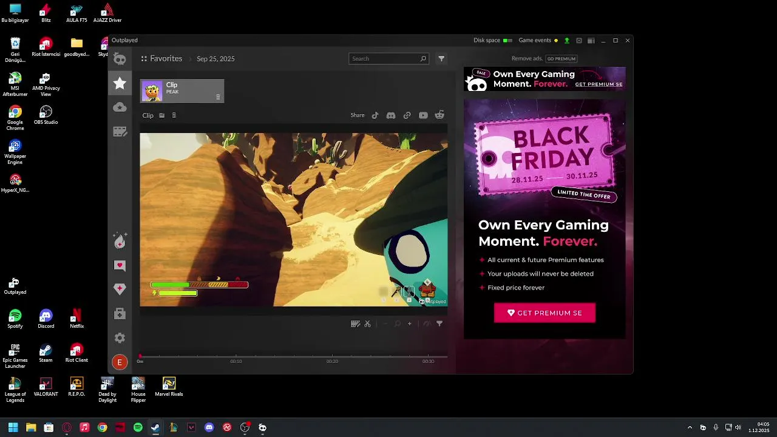Click the timeline magnifier zoom icon
This screenshot has height=437, width=777.
click(398, 324)
